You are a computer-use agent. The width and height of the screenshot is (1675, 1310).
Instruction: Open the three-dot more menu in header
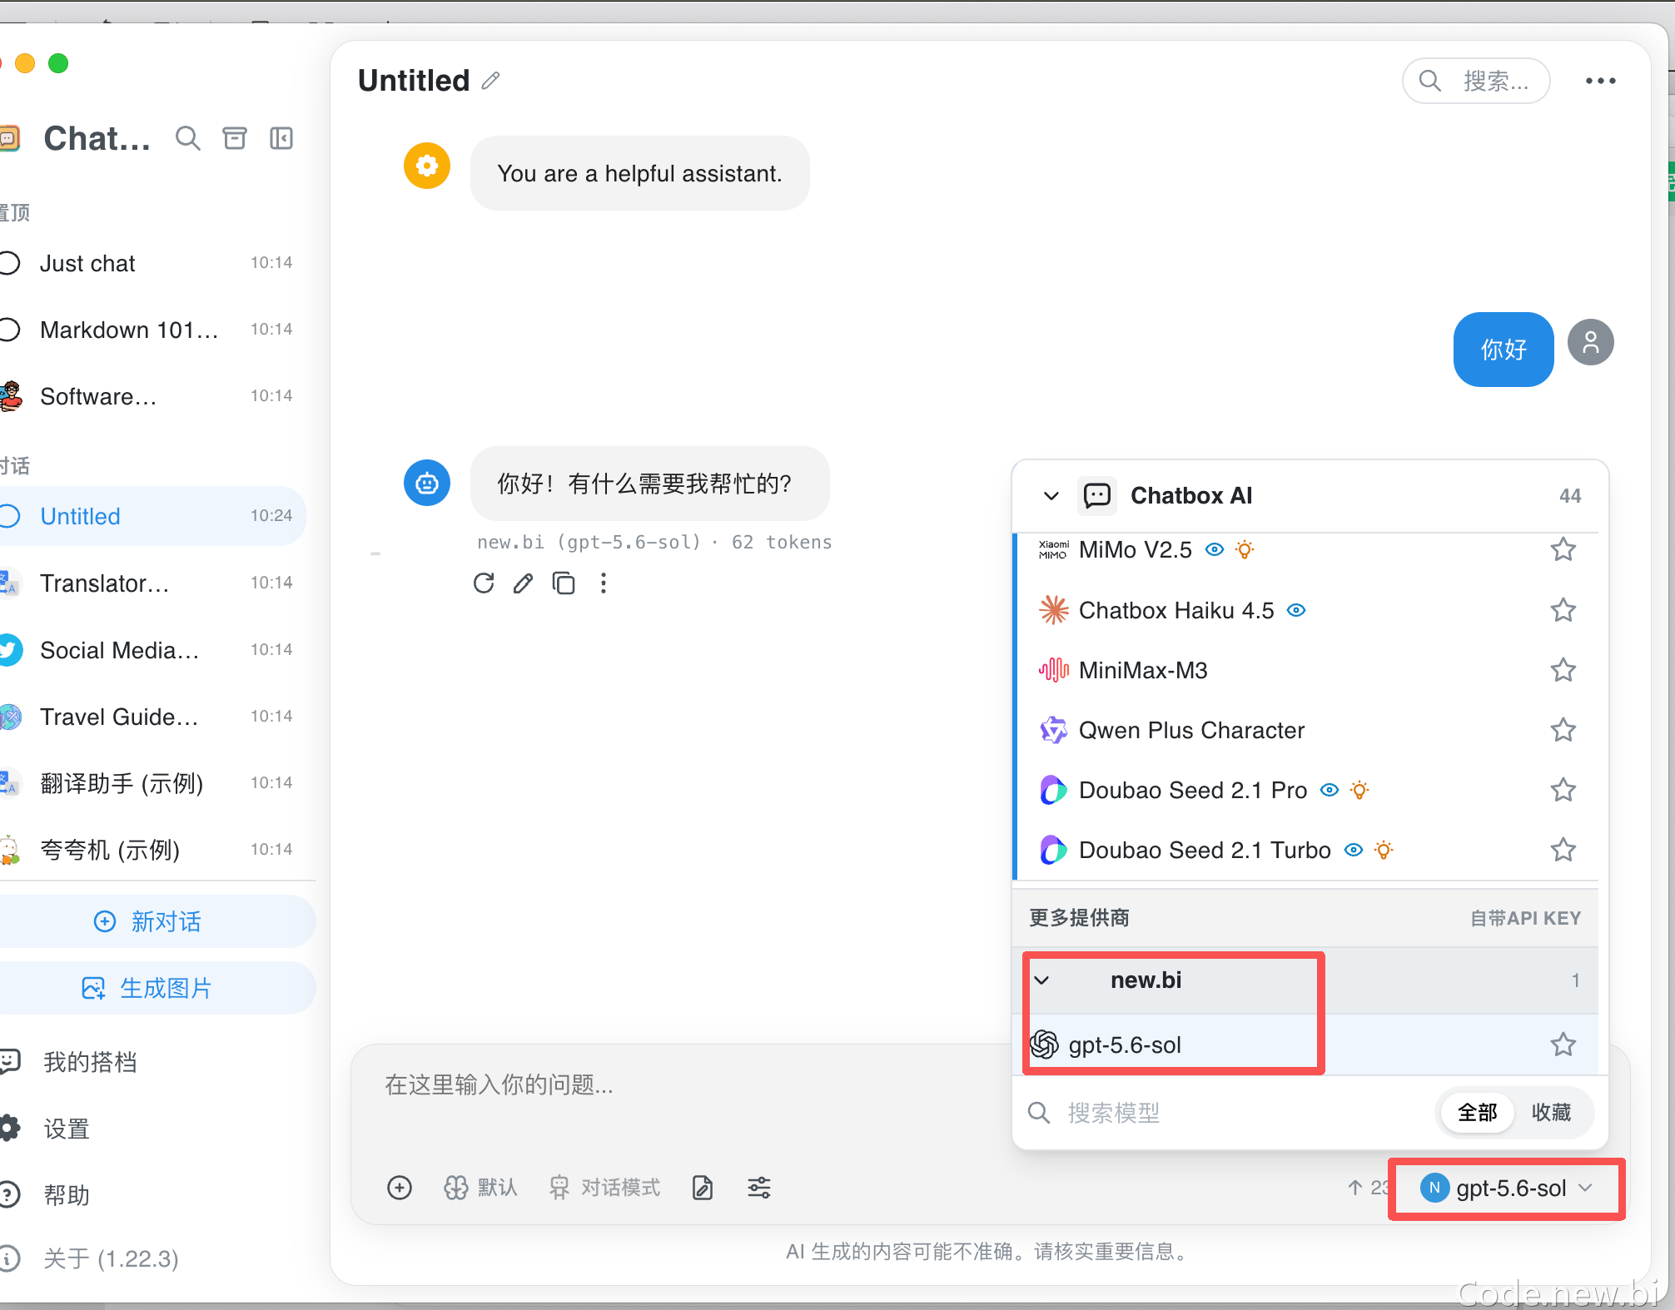(1600, 81)
